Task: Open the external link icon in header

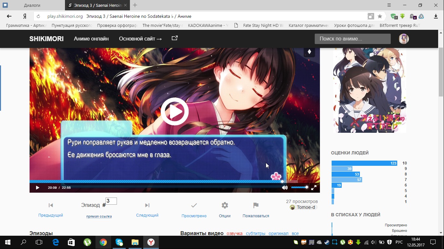Action: click(x=175, y=38)
